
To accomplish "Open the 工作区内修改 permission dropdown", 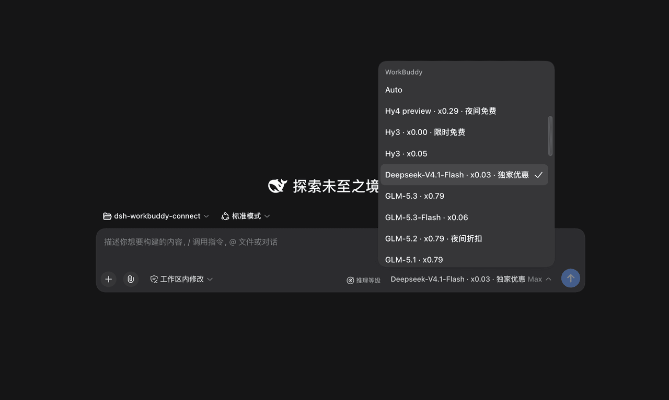I will click(x=181, y=279).
